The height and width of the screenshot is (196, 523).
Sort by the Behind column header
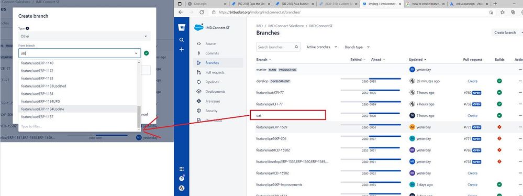point(358,59)
